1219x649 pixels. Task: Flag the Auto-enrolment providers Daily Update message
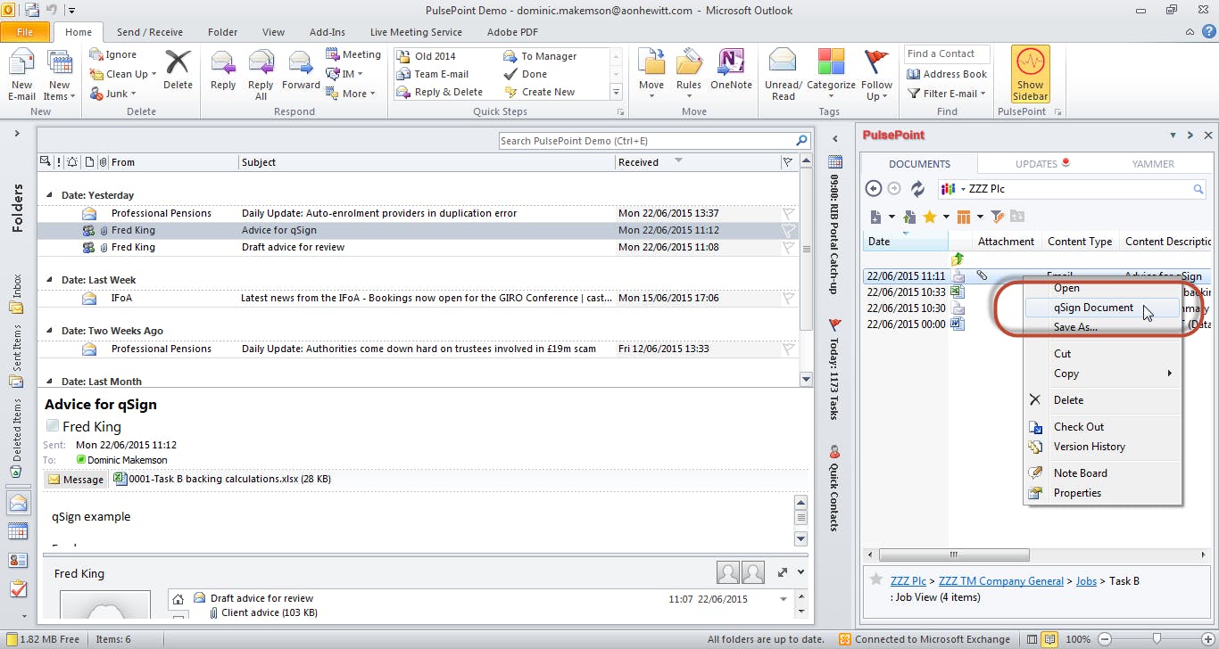point(789,213)
